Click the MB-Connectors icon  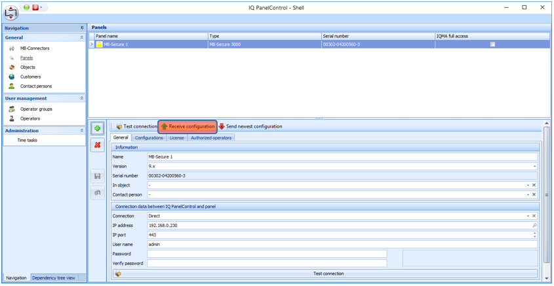tap(12, 48)
